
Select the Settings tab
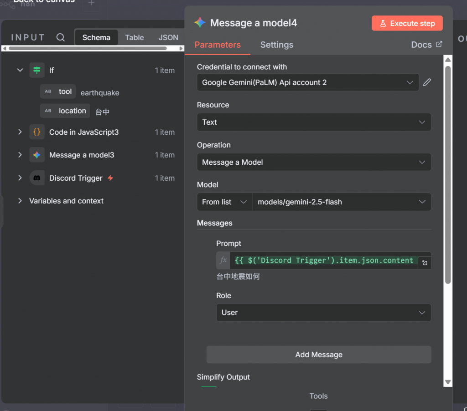[277, 45]
